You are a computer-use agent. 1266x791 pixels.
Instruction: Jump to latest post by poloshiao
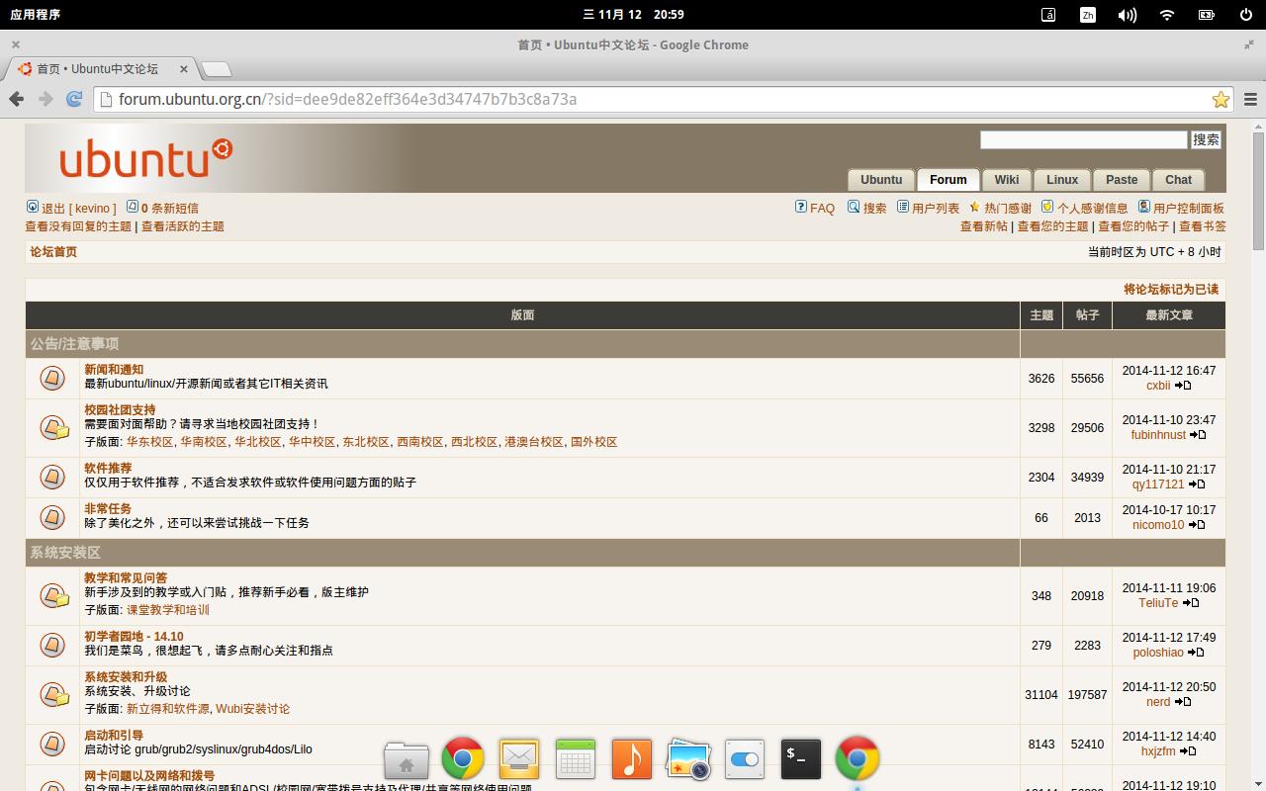[x=1195, y=653]
